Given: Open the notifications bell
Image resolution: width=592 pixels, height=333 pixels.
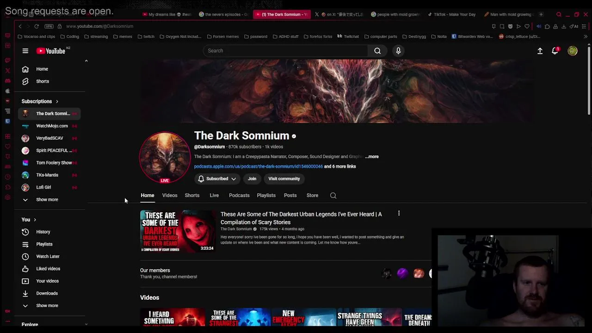Looking at the screenshot, I should pos(555,51).
